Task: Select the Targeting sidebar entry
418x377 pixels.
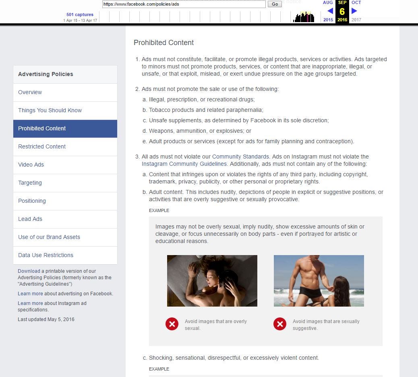Action: point(30,183)
